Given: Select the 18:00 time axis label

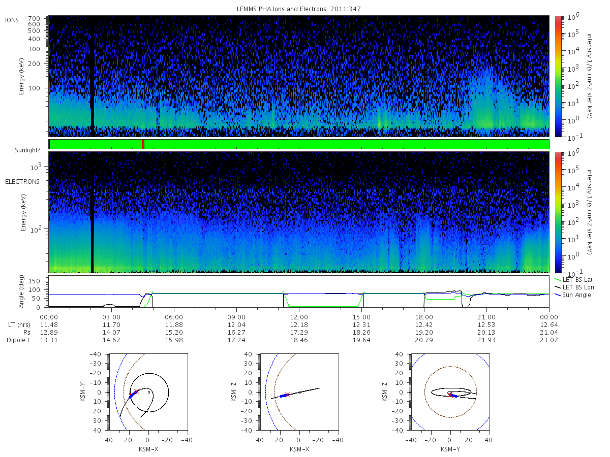Looking at the screenshot, I should tap(424, 316).
